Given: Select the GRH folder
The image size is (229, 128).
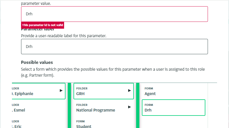Looking at the screenshot, I should (x=100, y=91).
